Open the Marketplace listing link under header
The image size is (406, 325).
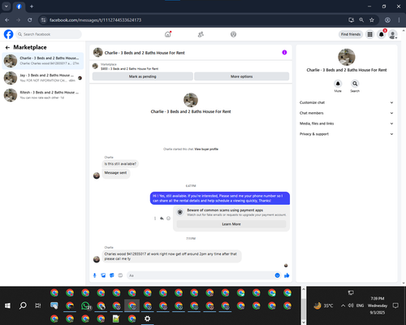[129, 69]
